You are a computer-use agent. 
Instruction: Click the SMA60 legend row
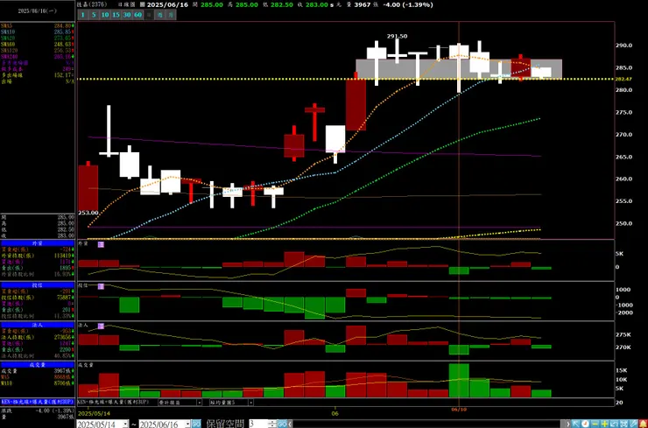(37, 45)
